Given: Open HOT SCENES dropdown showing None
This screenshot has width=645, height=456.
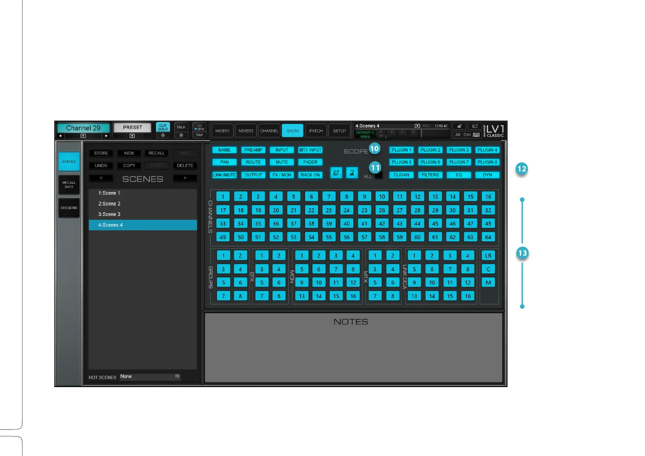Looking at the screenshot, I should click(150, 377).
